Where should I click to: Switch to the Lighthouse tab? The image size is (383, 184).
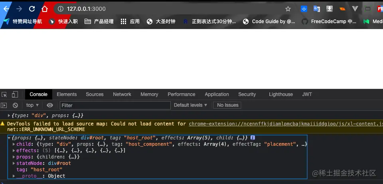(281, 94)
